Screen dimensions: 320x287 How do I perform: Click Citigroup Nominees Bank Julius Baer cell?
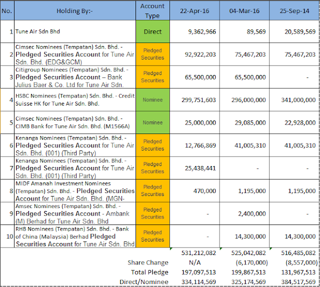75,77
